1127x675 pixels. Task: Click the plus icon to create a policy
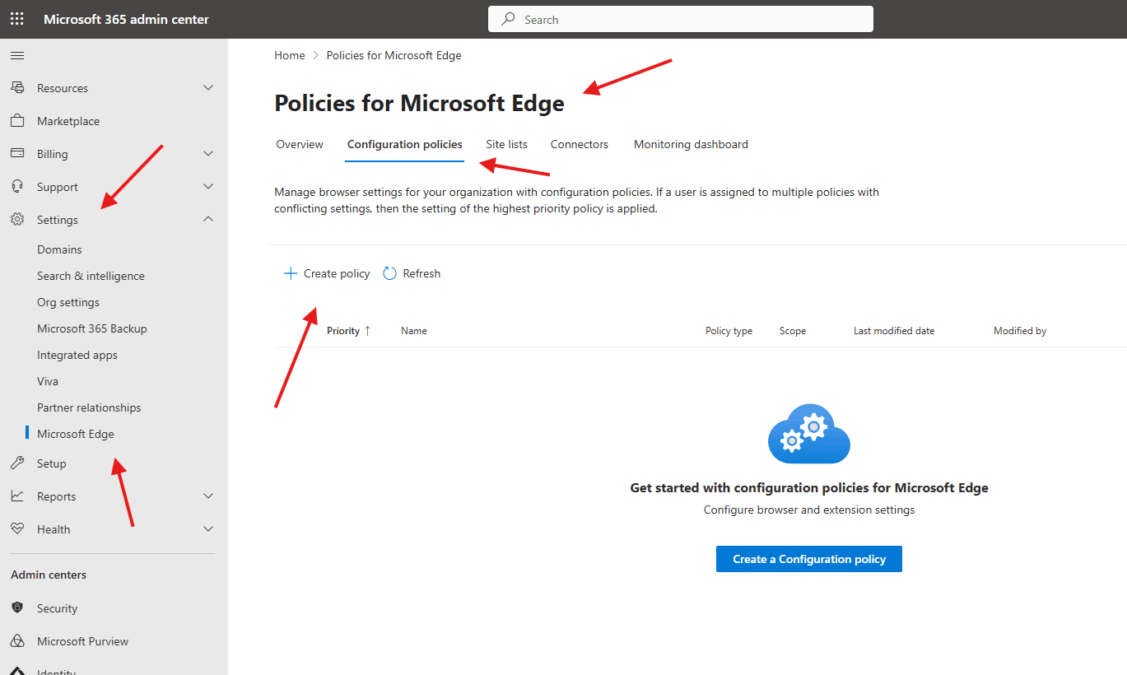290,272
